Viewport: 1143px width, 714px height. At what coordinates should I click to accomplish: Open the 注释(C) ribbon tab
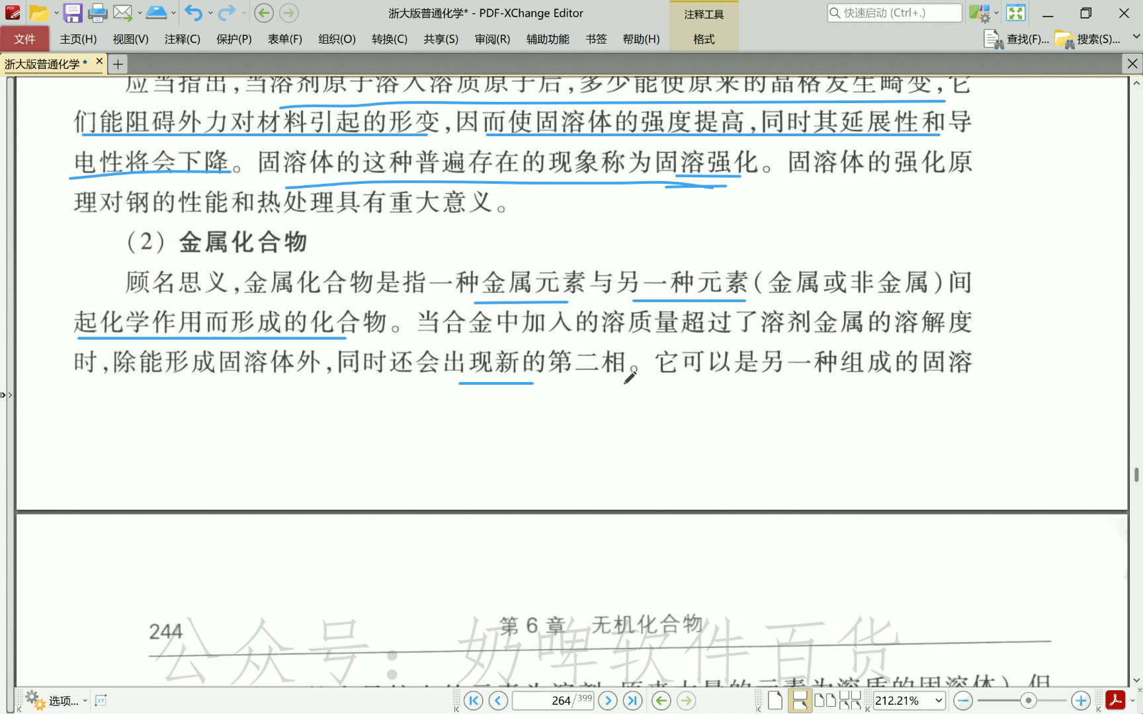(183, 39)
